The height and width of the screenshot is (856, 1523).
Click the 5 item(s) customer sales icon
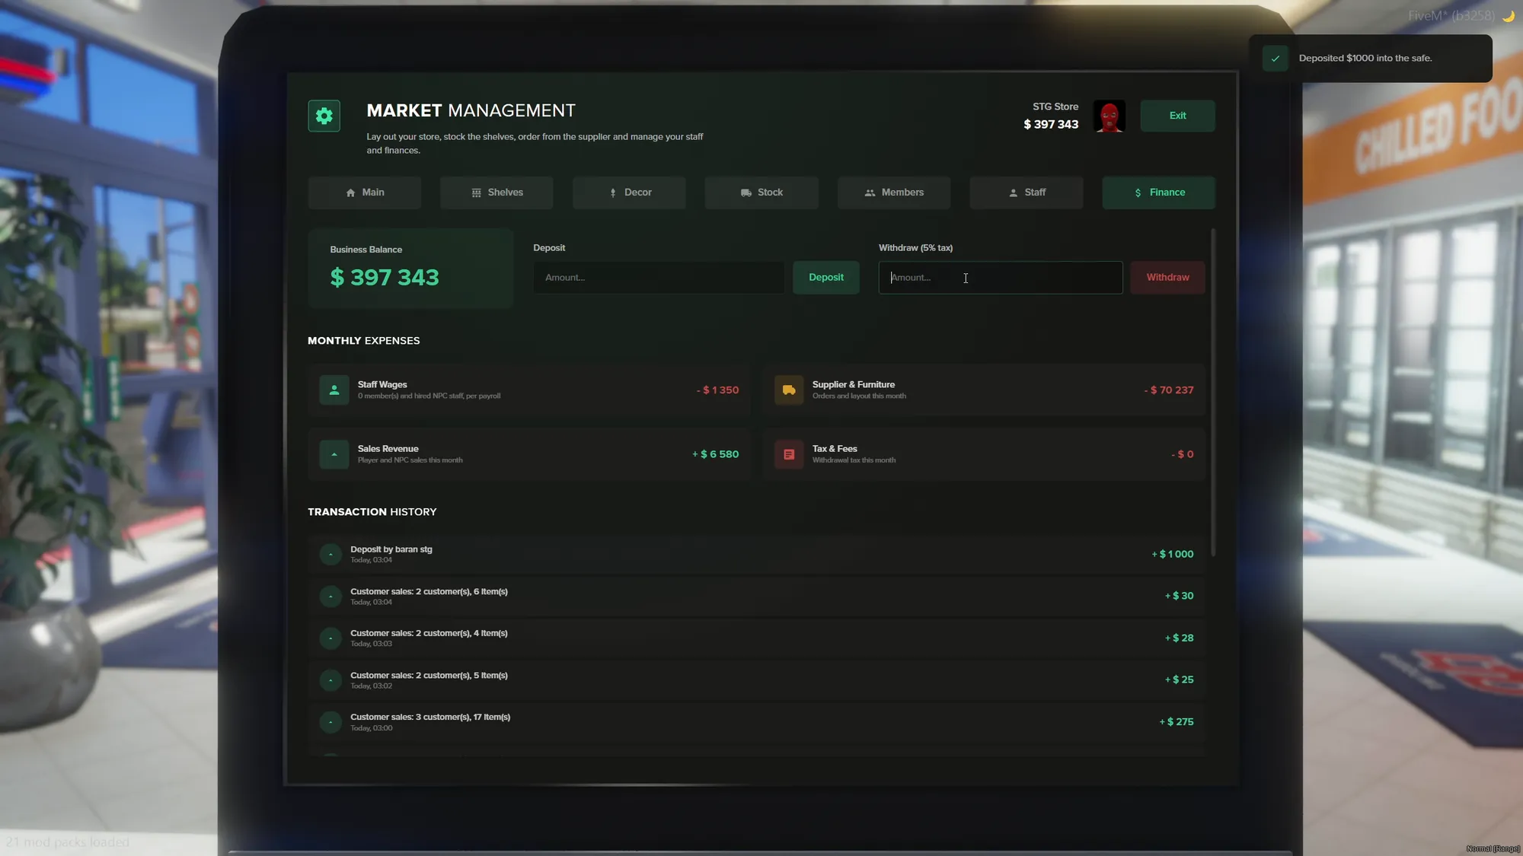tap(330, 680)
